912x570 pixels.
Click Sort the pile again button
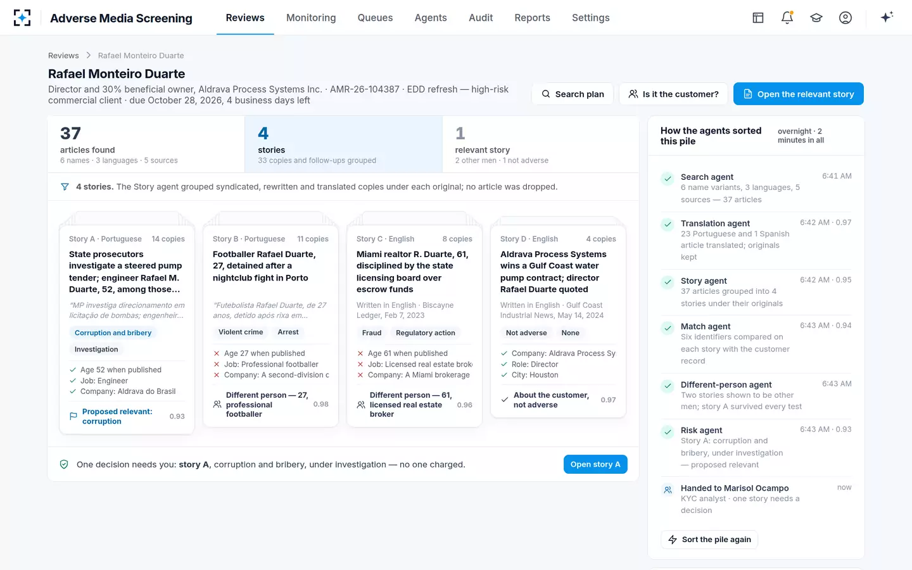click(709, 540)
